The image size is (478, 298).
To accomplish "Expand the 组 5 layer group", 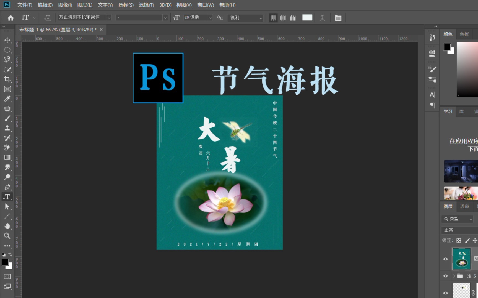I will (454, 276).
